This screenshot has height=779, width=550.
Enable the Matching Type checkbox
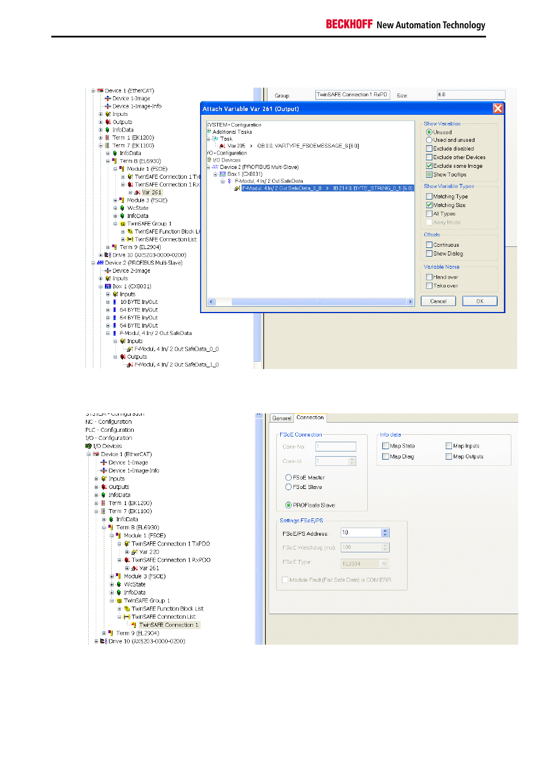[x=429, y=197]
